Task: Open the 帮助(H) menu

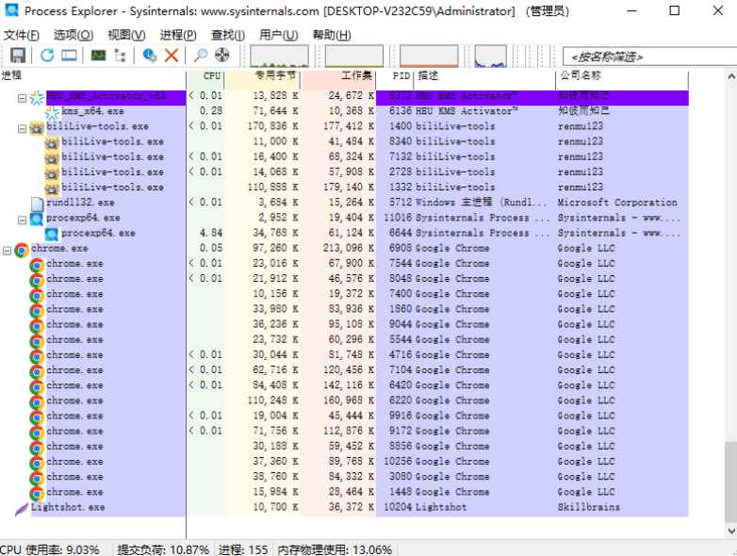Action: click(x=332, y=35)
